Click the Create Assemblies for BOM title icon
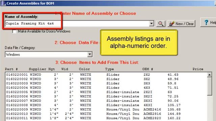The width and height of the screenshot is (216, 121). [x=3, y=3]
